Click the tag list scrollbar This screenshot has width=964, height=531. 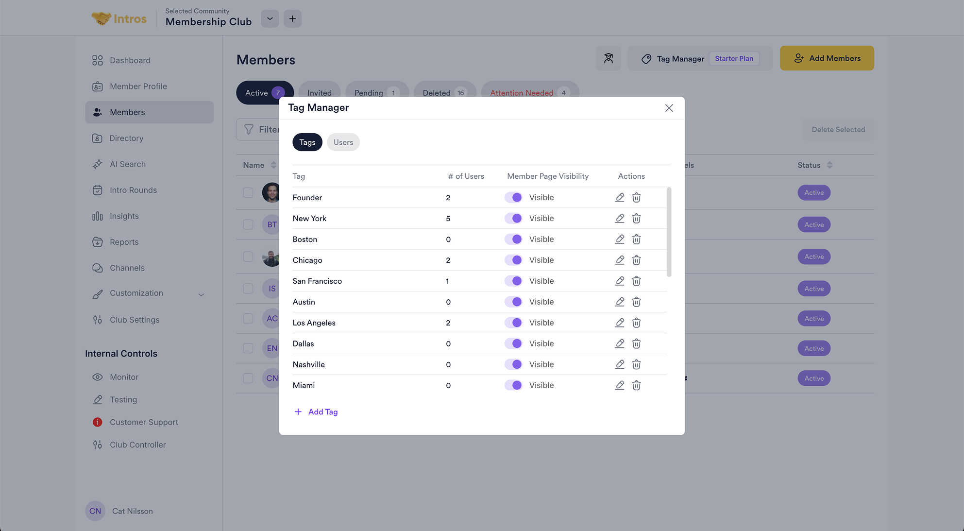[669, 232]
